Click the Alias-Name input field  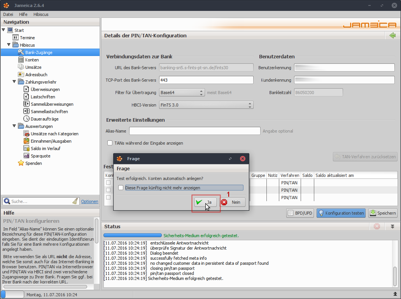[194, 131]
